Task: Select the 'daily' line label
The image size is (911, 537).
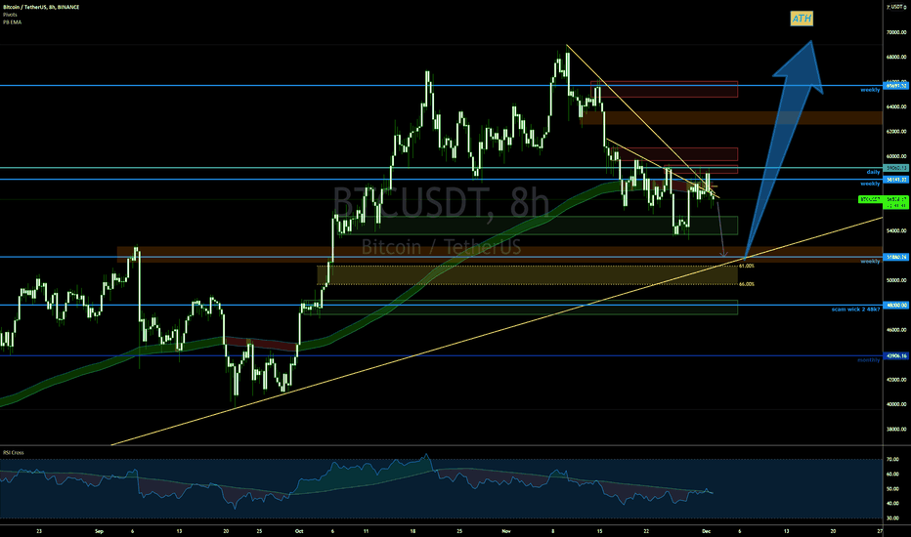Action: pos(873,172)
